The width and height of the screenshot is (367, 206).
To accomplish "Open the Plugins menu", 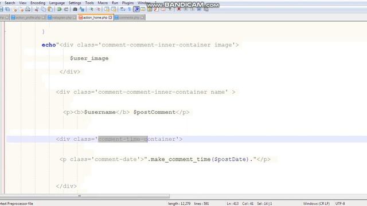I will point(128,3).
